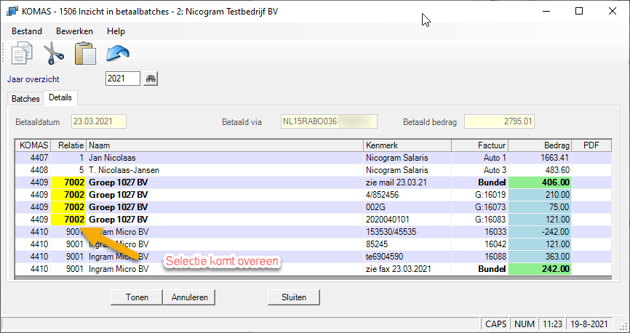This screenshot has height=333, width=630.
Task: Click the -242.00 amount cell
Action: (540, 232)
